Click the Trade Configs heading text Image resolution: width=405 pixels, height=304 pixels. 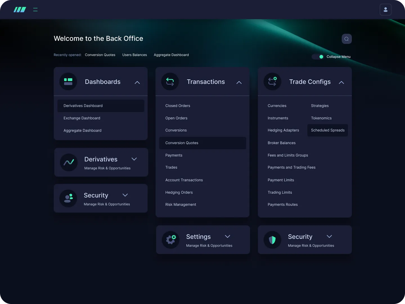tap(310, 82)
